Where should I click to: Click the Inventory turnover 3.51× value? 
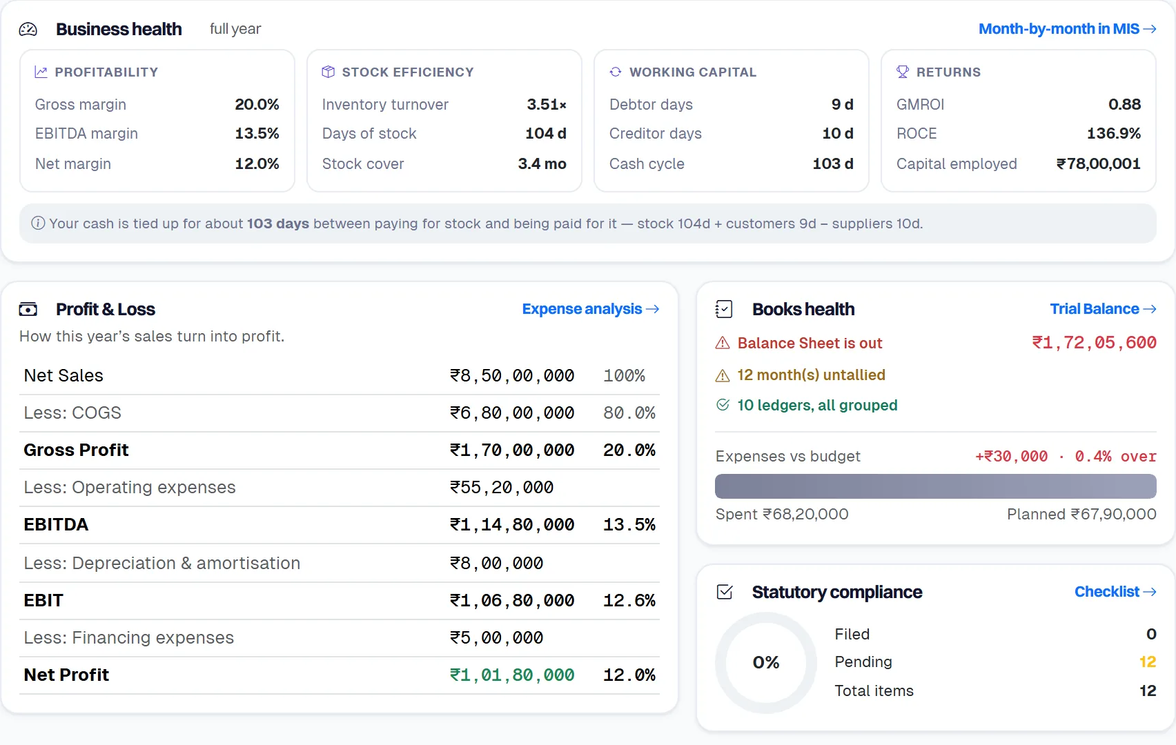[x=547, y=104]
